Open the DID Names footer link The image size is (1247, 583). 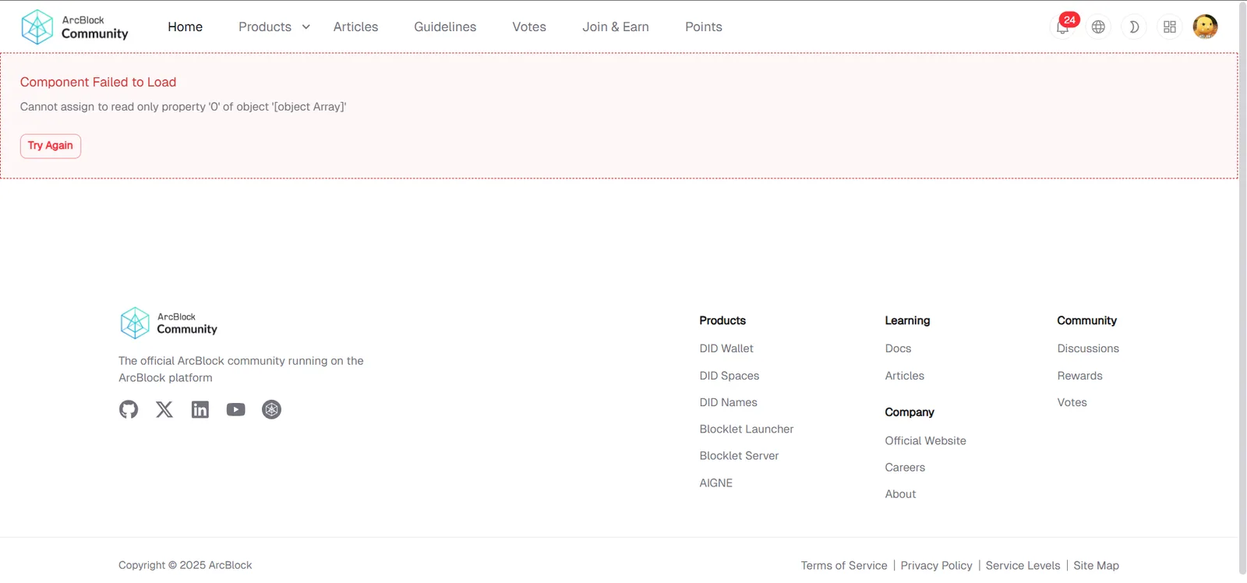click(729, 402)
